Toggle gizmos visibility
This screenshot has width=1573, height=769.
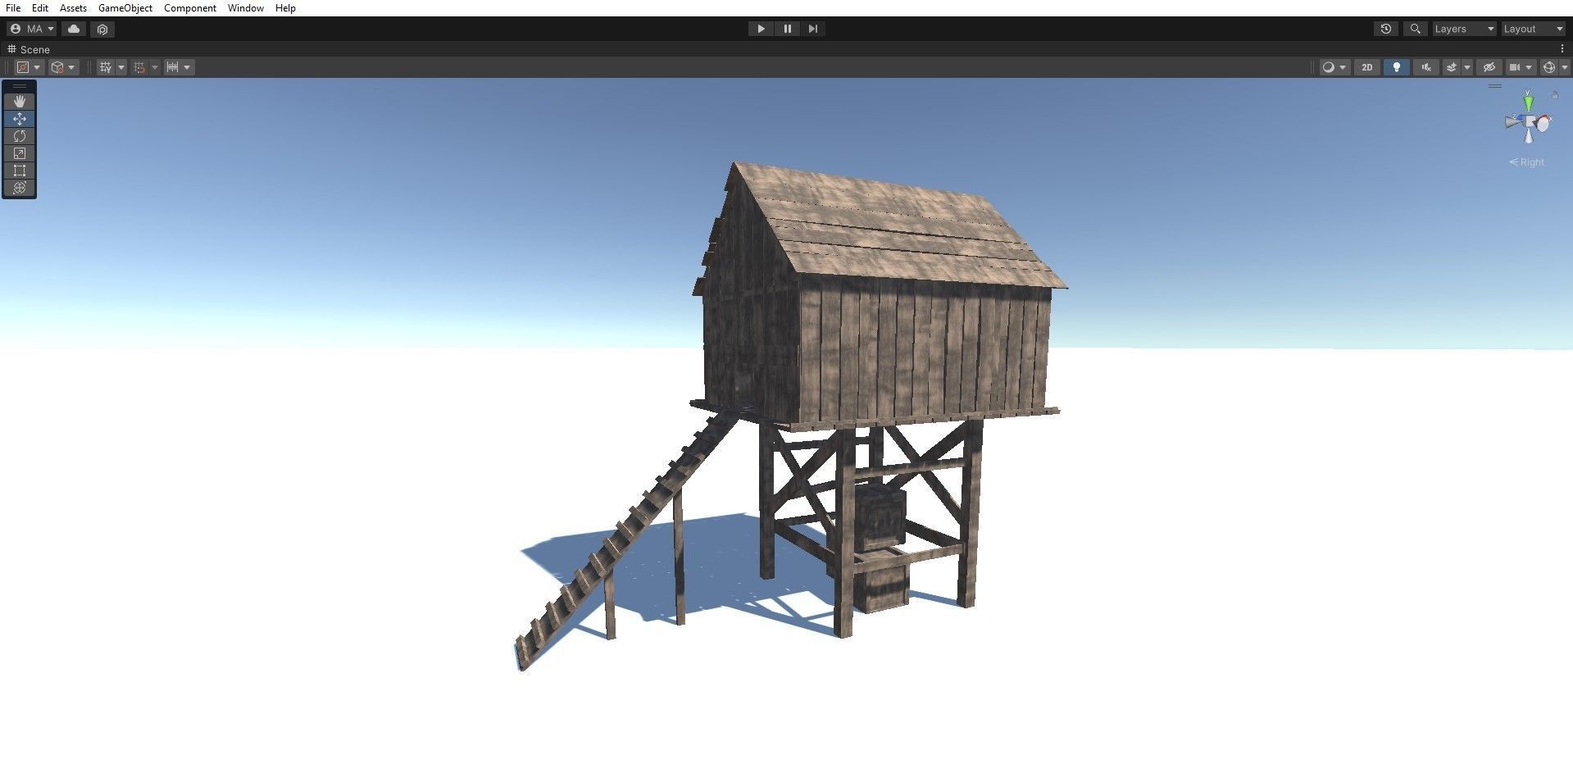pos(1548,67)
